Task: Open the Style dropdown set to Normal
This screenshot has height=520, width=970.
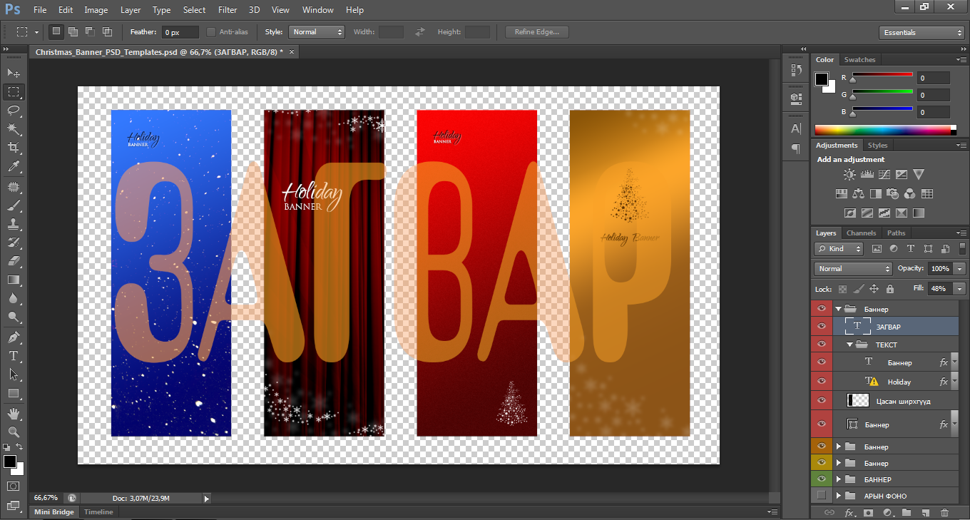Action: [x=317, y=32]
